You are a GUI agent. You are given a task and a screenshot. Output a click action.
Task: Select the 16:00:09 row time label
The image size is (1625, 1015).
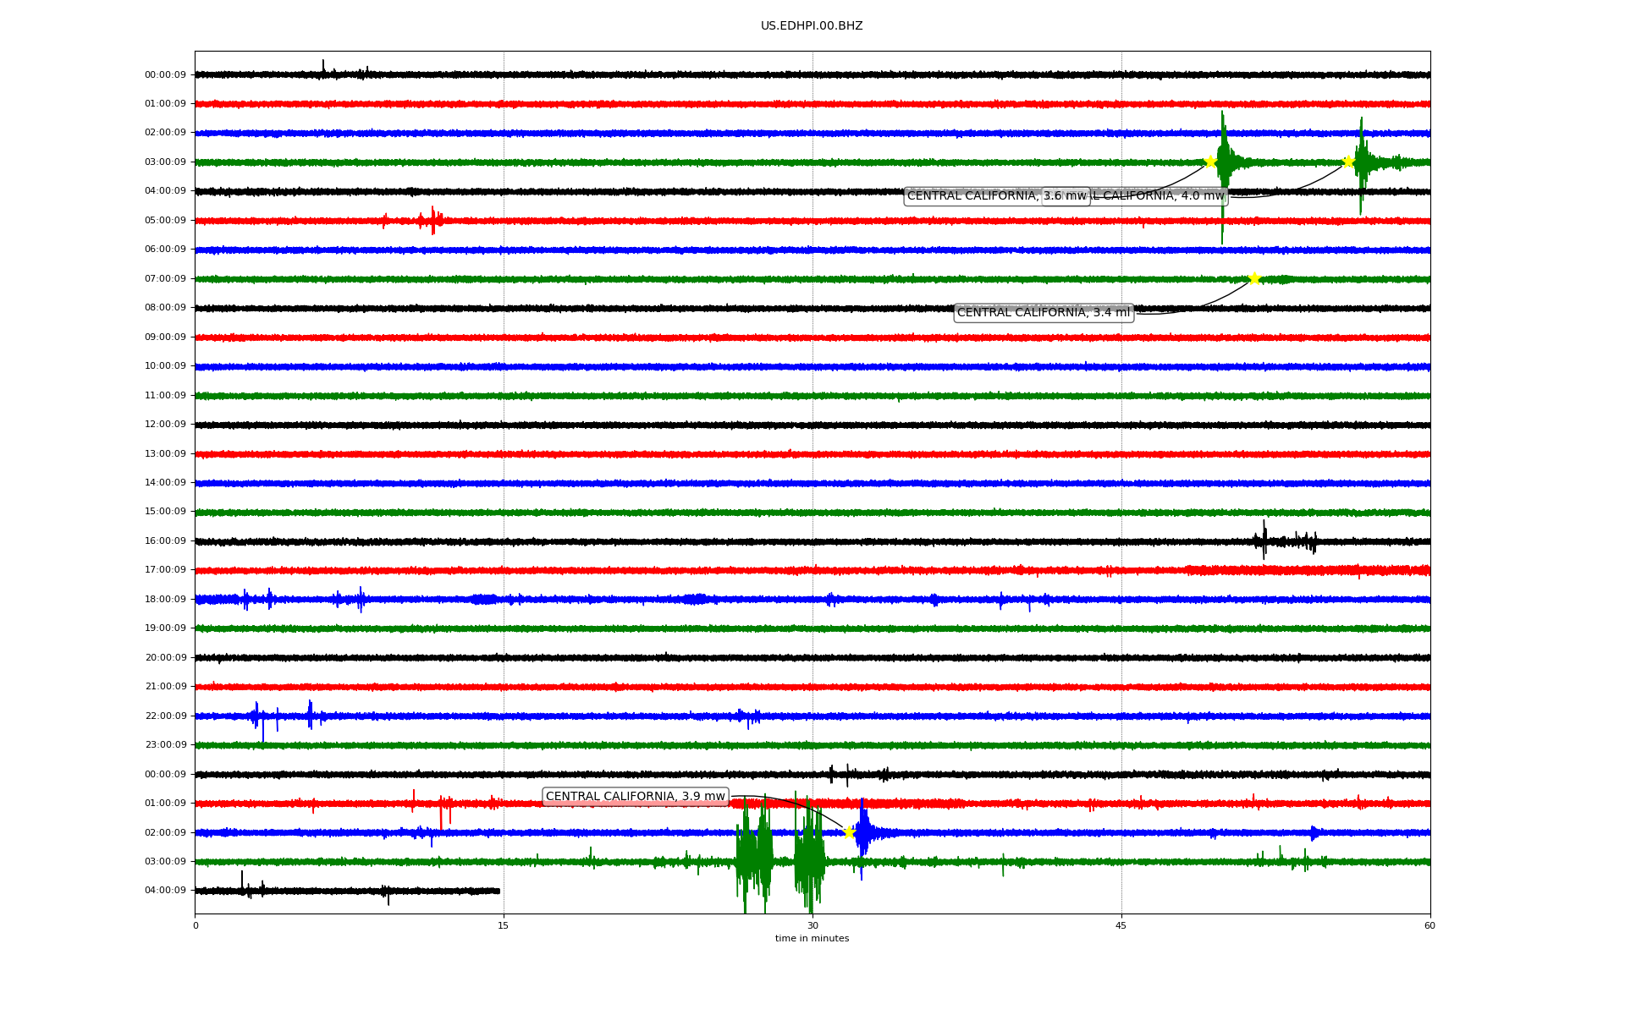pyautogui.click(x=165, y=541)
